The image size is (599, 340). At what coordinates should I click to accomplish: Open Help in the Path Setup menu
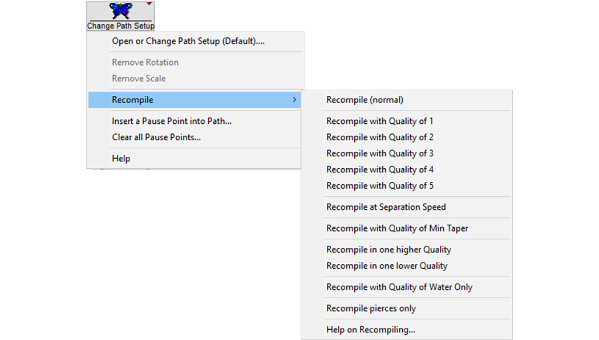click(121, 159)
